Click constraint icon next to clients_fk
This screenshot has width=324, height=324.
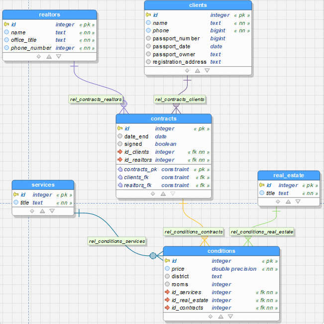(x=120, y=177)
